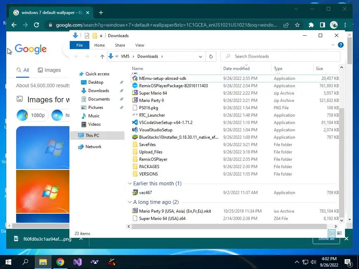Select the Mario Party 9 zip archive icon

pos(135,101)
